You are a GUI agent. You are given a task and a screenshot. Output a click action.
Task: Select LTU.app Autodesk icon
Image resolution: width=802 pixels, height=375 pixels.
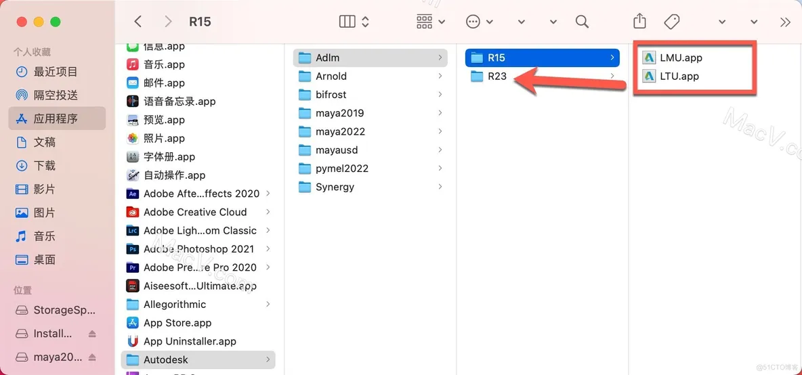648,76
